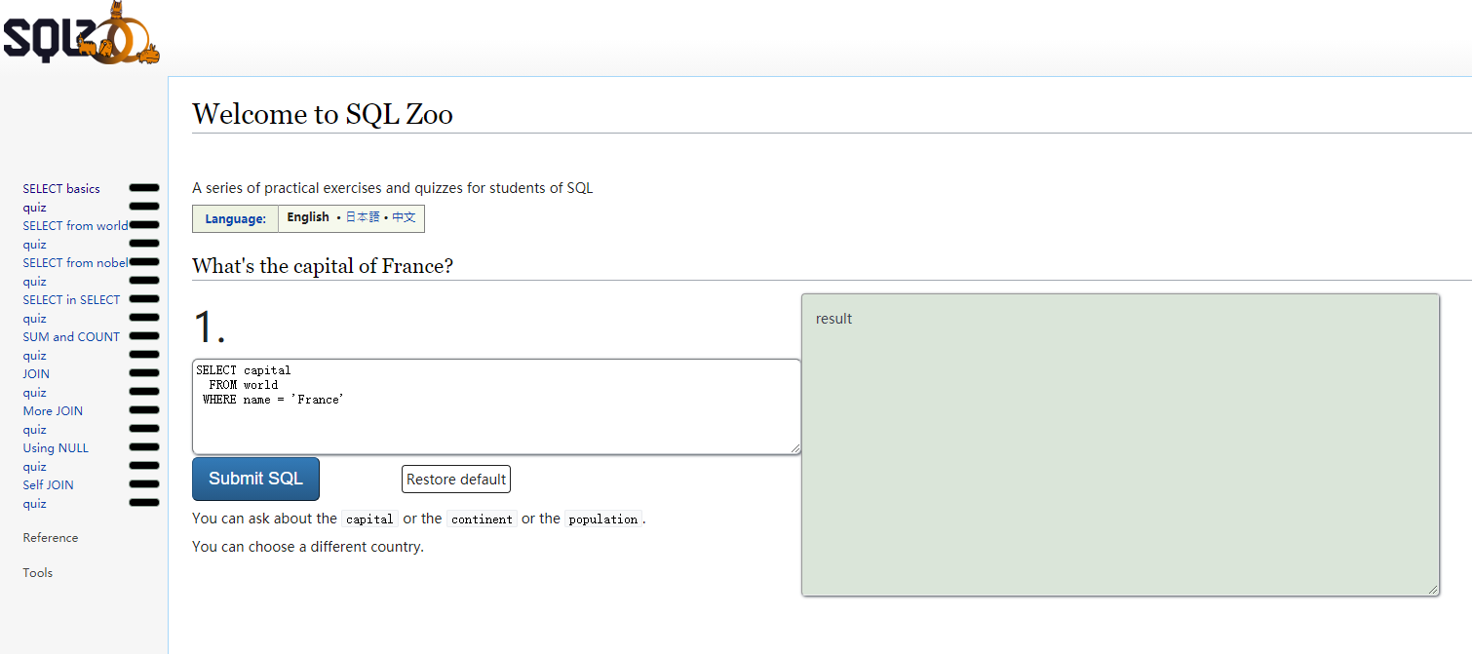Click the progress bar beside Self JOIN
The image size is (1472, 654).
coord(143,484)
